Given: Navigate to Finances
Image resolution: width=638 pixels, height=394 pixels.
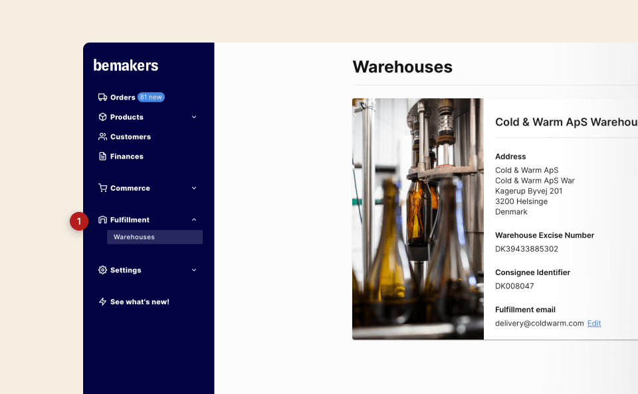Looking at the screenshot, I should point(126,156).
